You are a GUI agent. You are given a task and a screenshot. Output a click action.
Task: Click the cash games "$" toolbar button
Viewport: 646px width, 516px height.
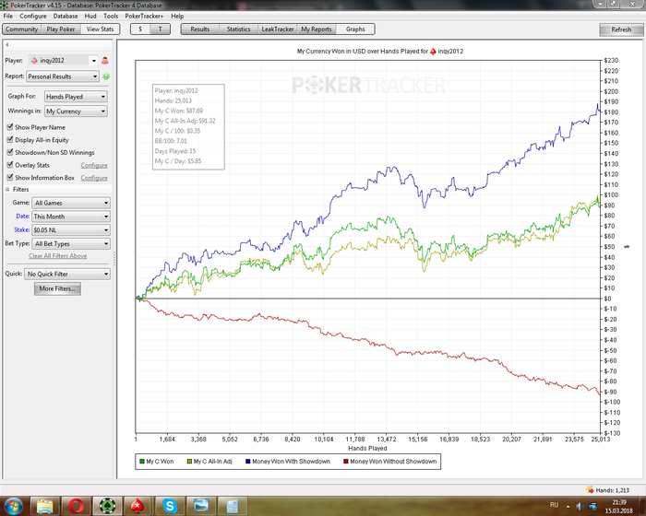point(139,29)
